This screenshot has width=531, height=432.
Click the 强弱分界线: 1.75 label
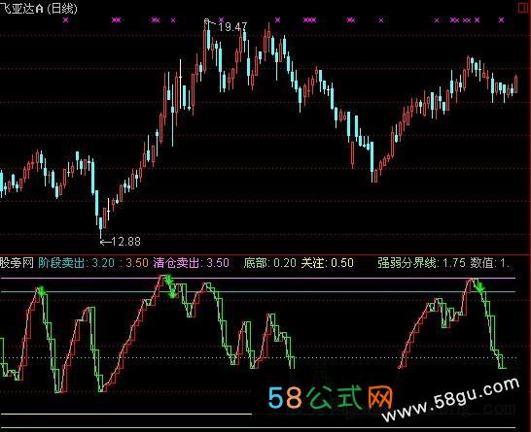click(x=422, y=263)
